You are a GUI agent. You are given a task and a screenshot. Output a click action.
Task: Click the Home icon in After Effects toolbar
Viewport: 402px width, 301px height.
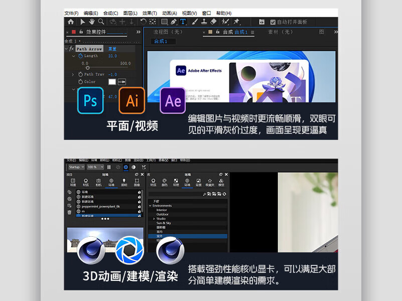tap(71, 22)
